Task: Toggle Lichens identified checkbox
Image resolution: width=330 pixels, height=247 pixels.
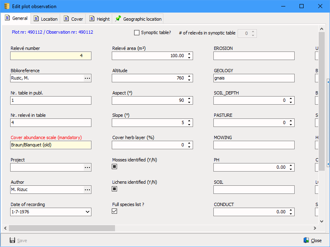Action: click(115, 189)
